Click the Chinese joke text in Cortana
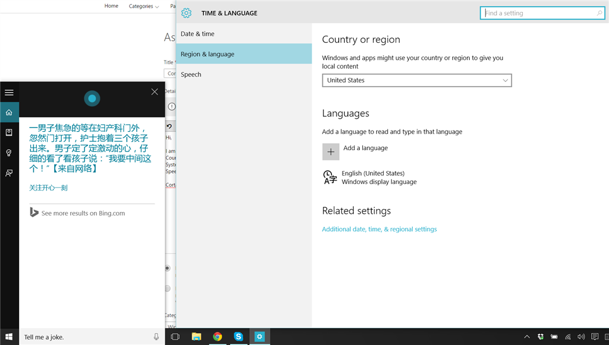The width and height of the screenshot is (609, 345). point(90,148)
